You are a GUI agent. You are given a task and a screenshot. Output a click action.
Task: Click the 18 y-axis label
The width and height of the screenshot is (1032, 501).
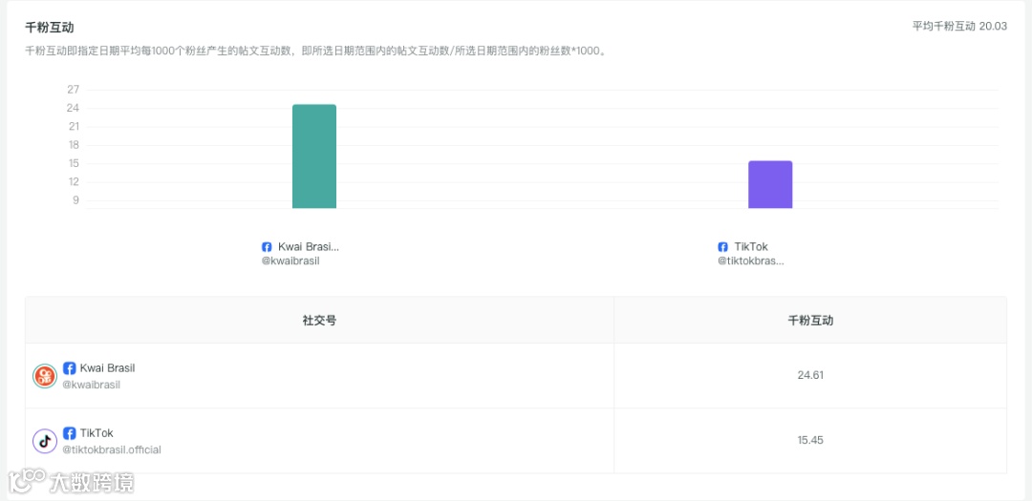[x=73, y=145]
